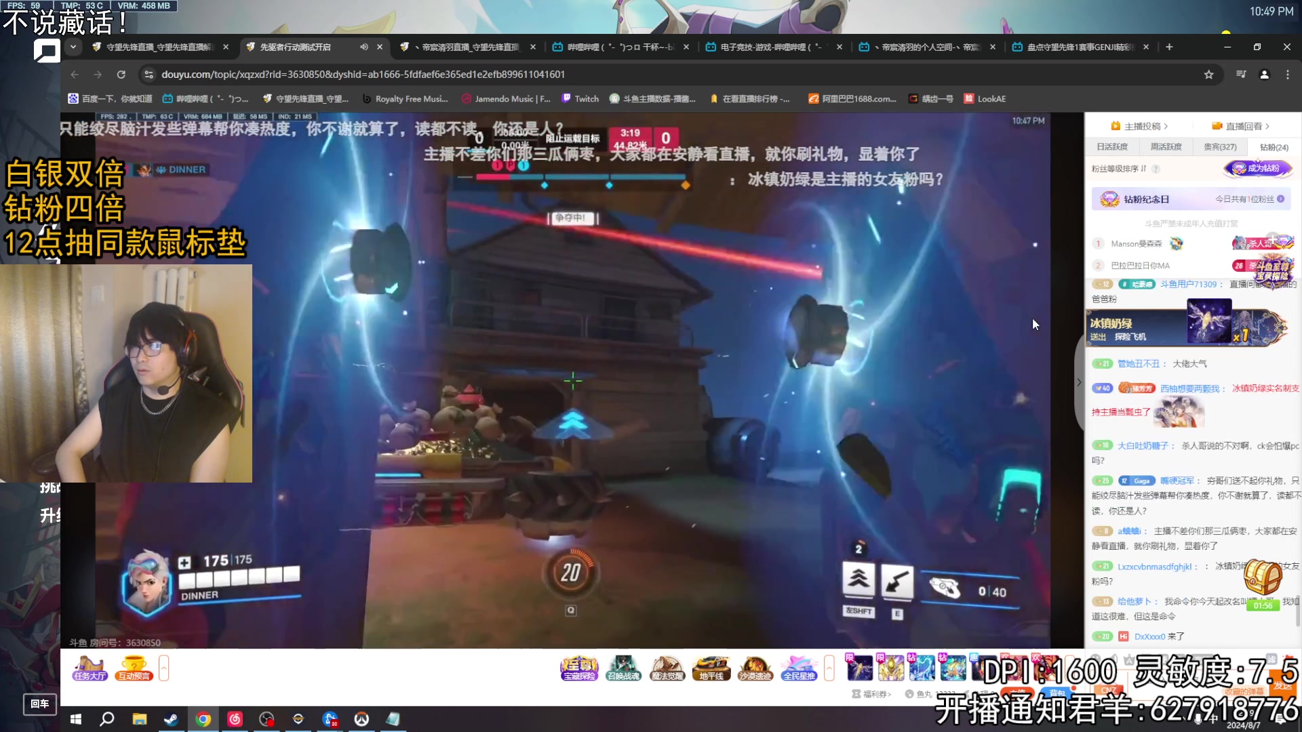Expand the tab search dropdown arrow
Image resolution: width=1302 pixels, height=732 pixels.
point(73,47)
